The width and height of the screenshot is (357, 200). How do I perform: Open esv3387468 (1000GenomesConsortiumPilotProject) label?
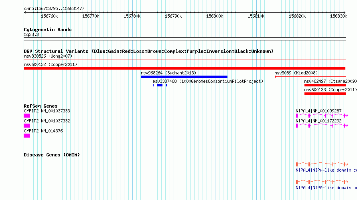[x=208, y=81]
